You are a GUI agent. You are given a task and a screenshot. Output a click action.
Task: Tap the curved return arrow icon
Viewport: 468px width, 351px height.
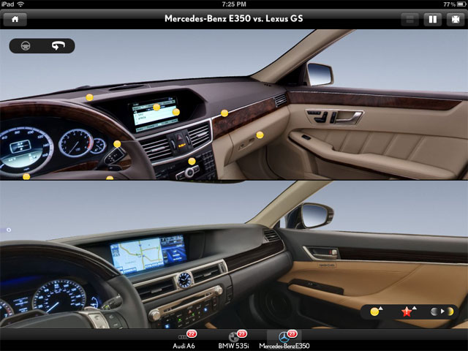point(58,46)
